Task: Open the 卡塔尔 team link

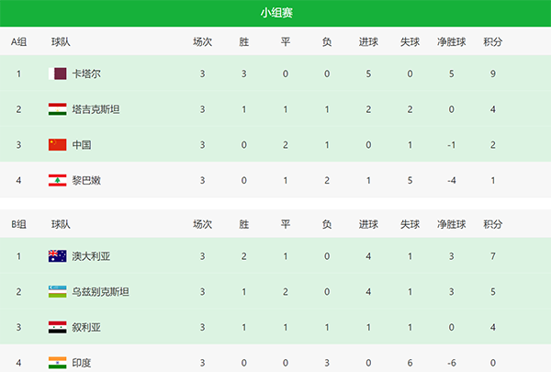Action: (x=86, y=74)
